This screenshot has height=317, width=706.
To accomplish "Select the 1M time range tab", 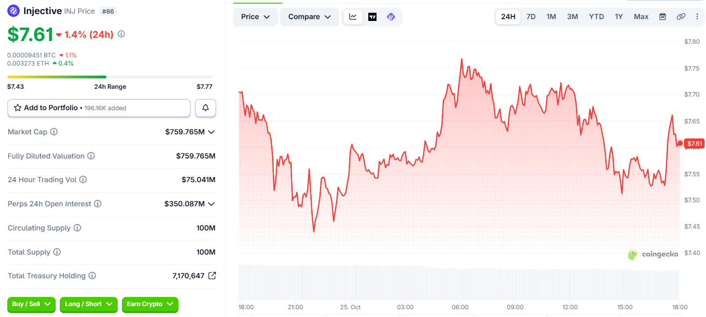I will pyautogui.click(x=551, y=16).
